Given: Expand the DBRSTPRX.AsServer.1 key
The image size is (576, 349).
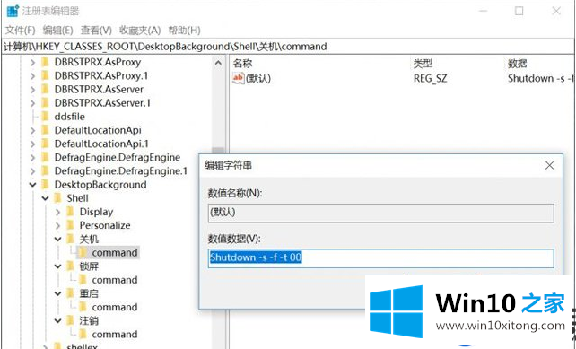Looking at the screenshot, I should 32,103.
